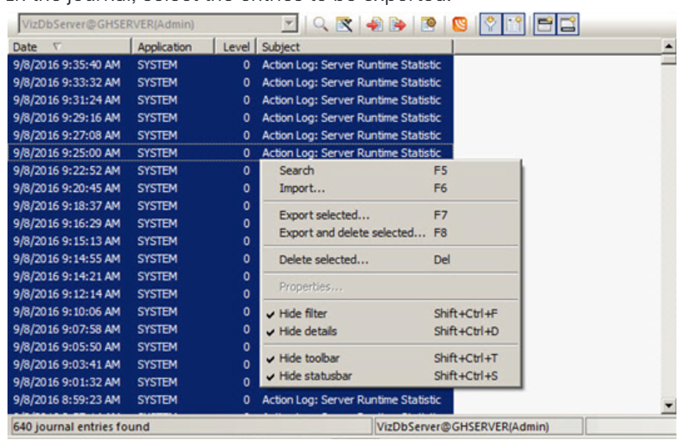Sort by the Level column header

point(236,47)
